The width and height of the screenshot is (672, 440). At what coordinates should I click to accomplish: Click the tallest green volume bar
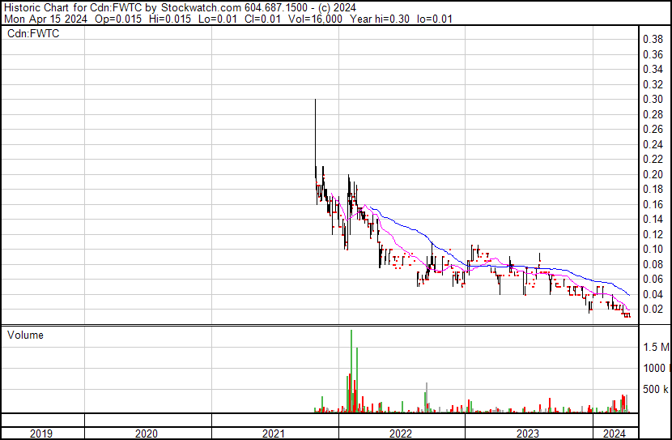coord(351,371)
